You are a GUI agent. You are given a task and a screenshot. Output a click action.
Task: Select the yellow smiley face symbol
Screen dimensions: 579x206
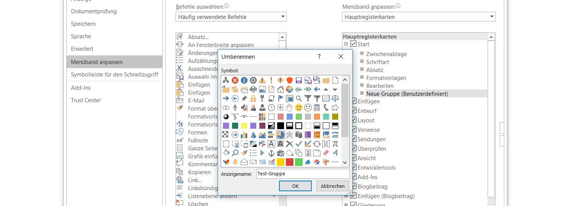[x=299, y=108]
